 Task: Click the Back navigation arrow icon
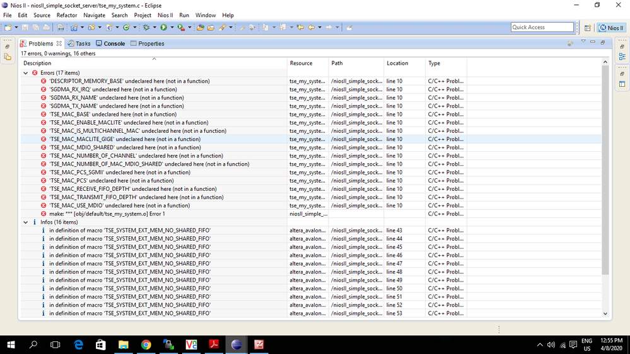tap(311, 28)
